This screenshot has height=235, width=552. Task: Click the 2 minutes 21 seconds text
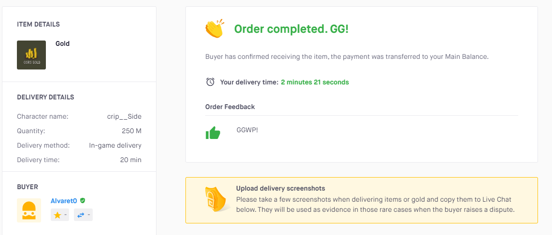click(x=315, y=83)
